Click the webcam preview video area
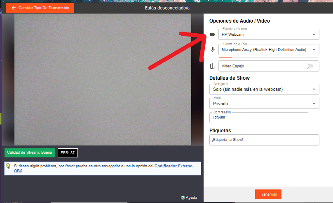 [103, 78]
